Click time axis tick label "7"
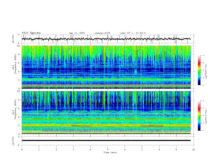The width and height of the screenshot is (218, 168). (x=142, y=150)
